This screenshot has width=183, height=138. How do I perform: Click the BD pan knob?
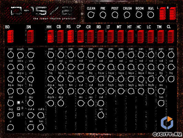[x=11, y=55]
